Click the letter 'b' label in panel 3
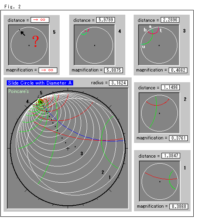The image size is (212, 222). 145,30
